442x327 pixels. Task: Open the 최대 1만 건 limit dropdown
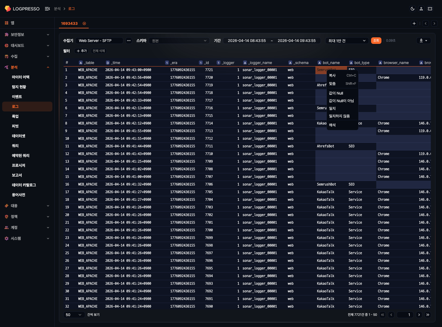[x=347, y=41]
